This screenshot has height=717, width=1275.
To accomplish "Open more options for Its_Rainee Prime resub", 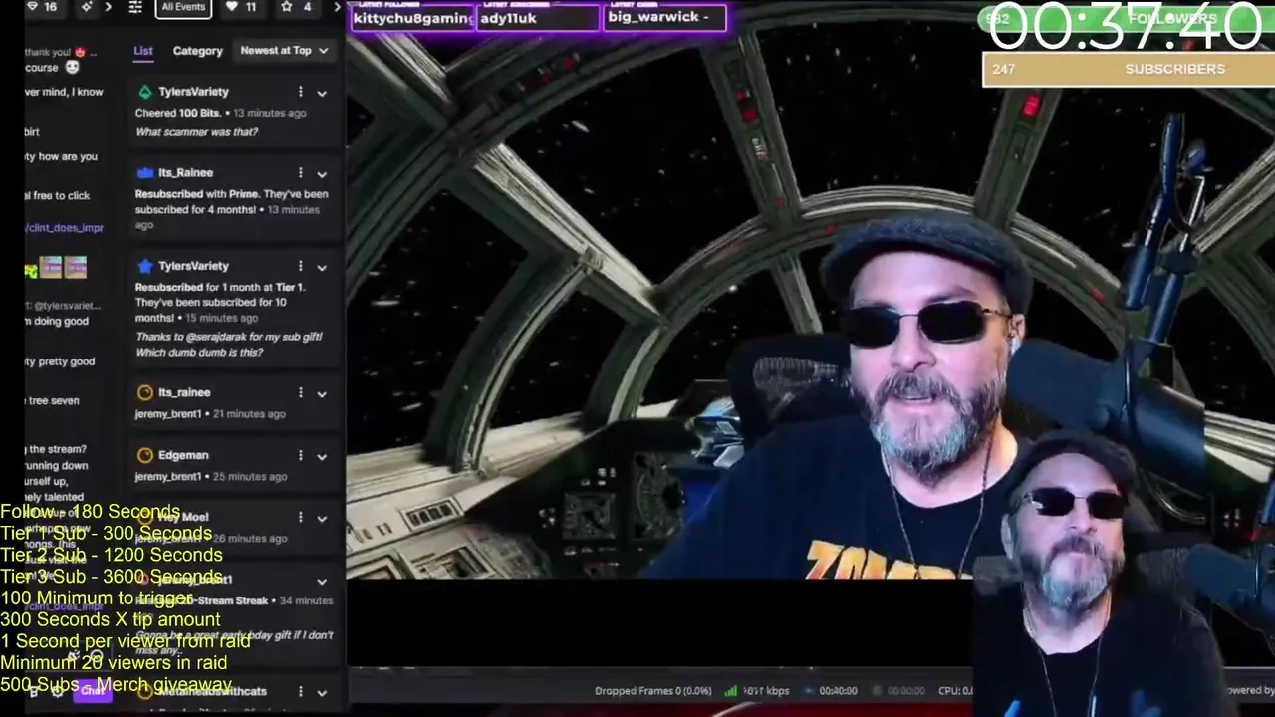I will point(300,173).
